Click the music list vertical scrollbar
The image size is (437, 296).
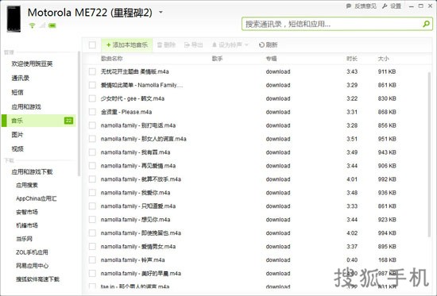(429, 155)
